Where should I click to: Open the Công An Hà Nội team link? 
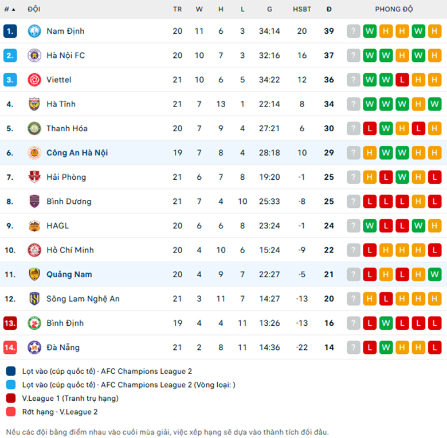[x=77, y=153]
